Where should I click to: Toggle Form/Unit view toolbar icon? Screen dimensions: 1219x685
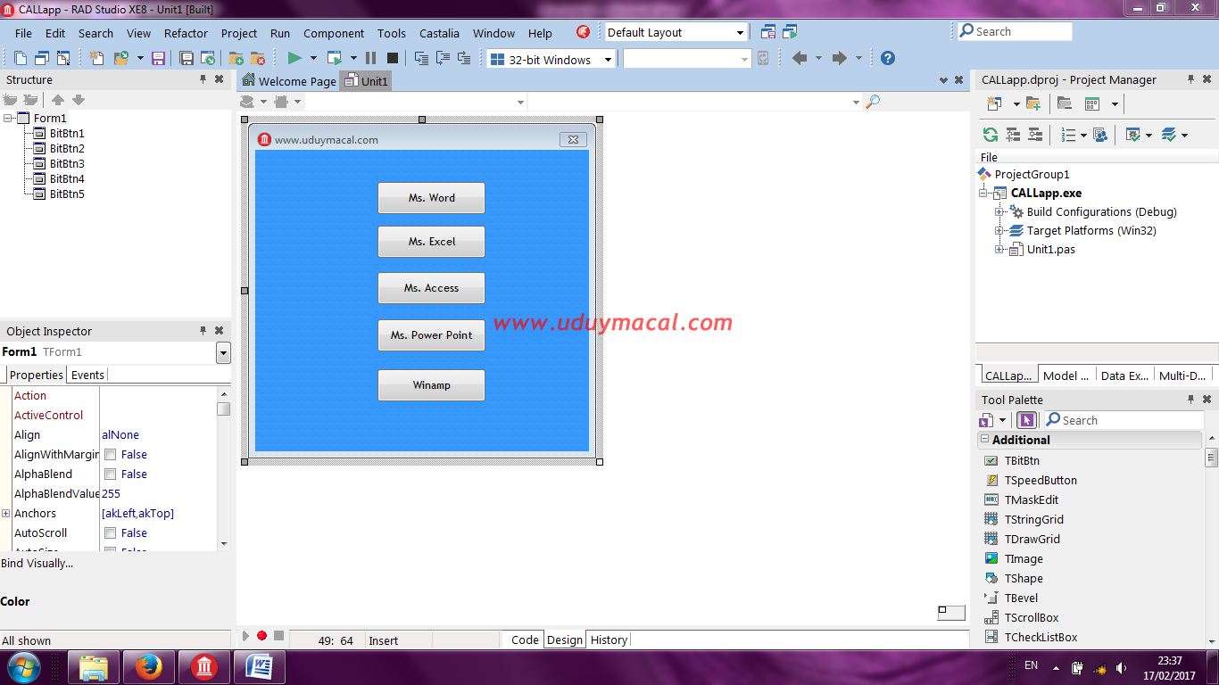pyautogui.click(x=63, y=58)
